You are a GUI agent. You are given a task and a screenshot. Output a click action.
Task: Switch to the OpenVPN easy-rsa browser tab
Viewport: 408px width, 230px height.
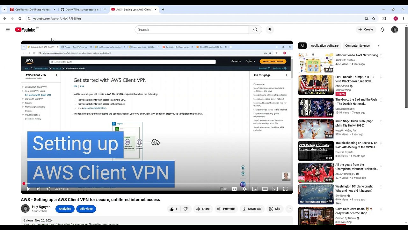[x=83, y=9]
